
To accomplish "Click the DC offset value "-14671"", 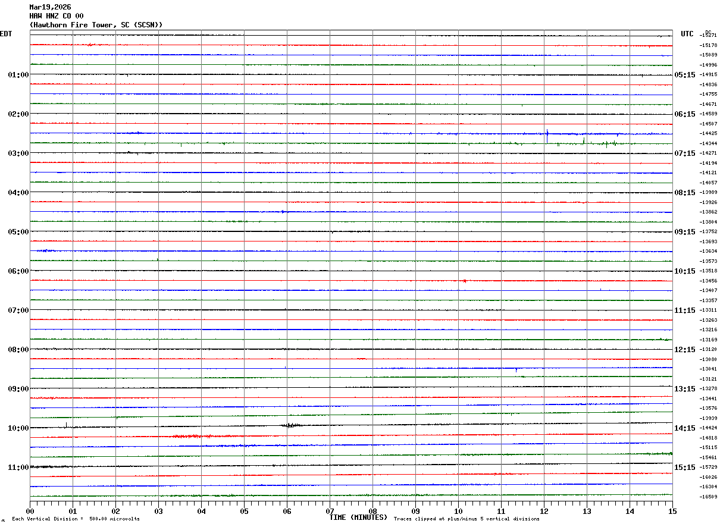I will point(708,104).
